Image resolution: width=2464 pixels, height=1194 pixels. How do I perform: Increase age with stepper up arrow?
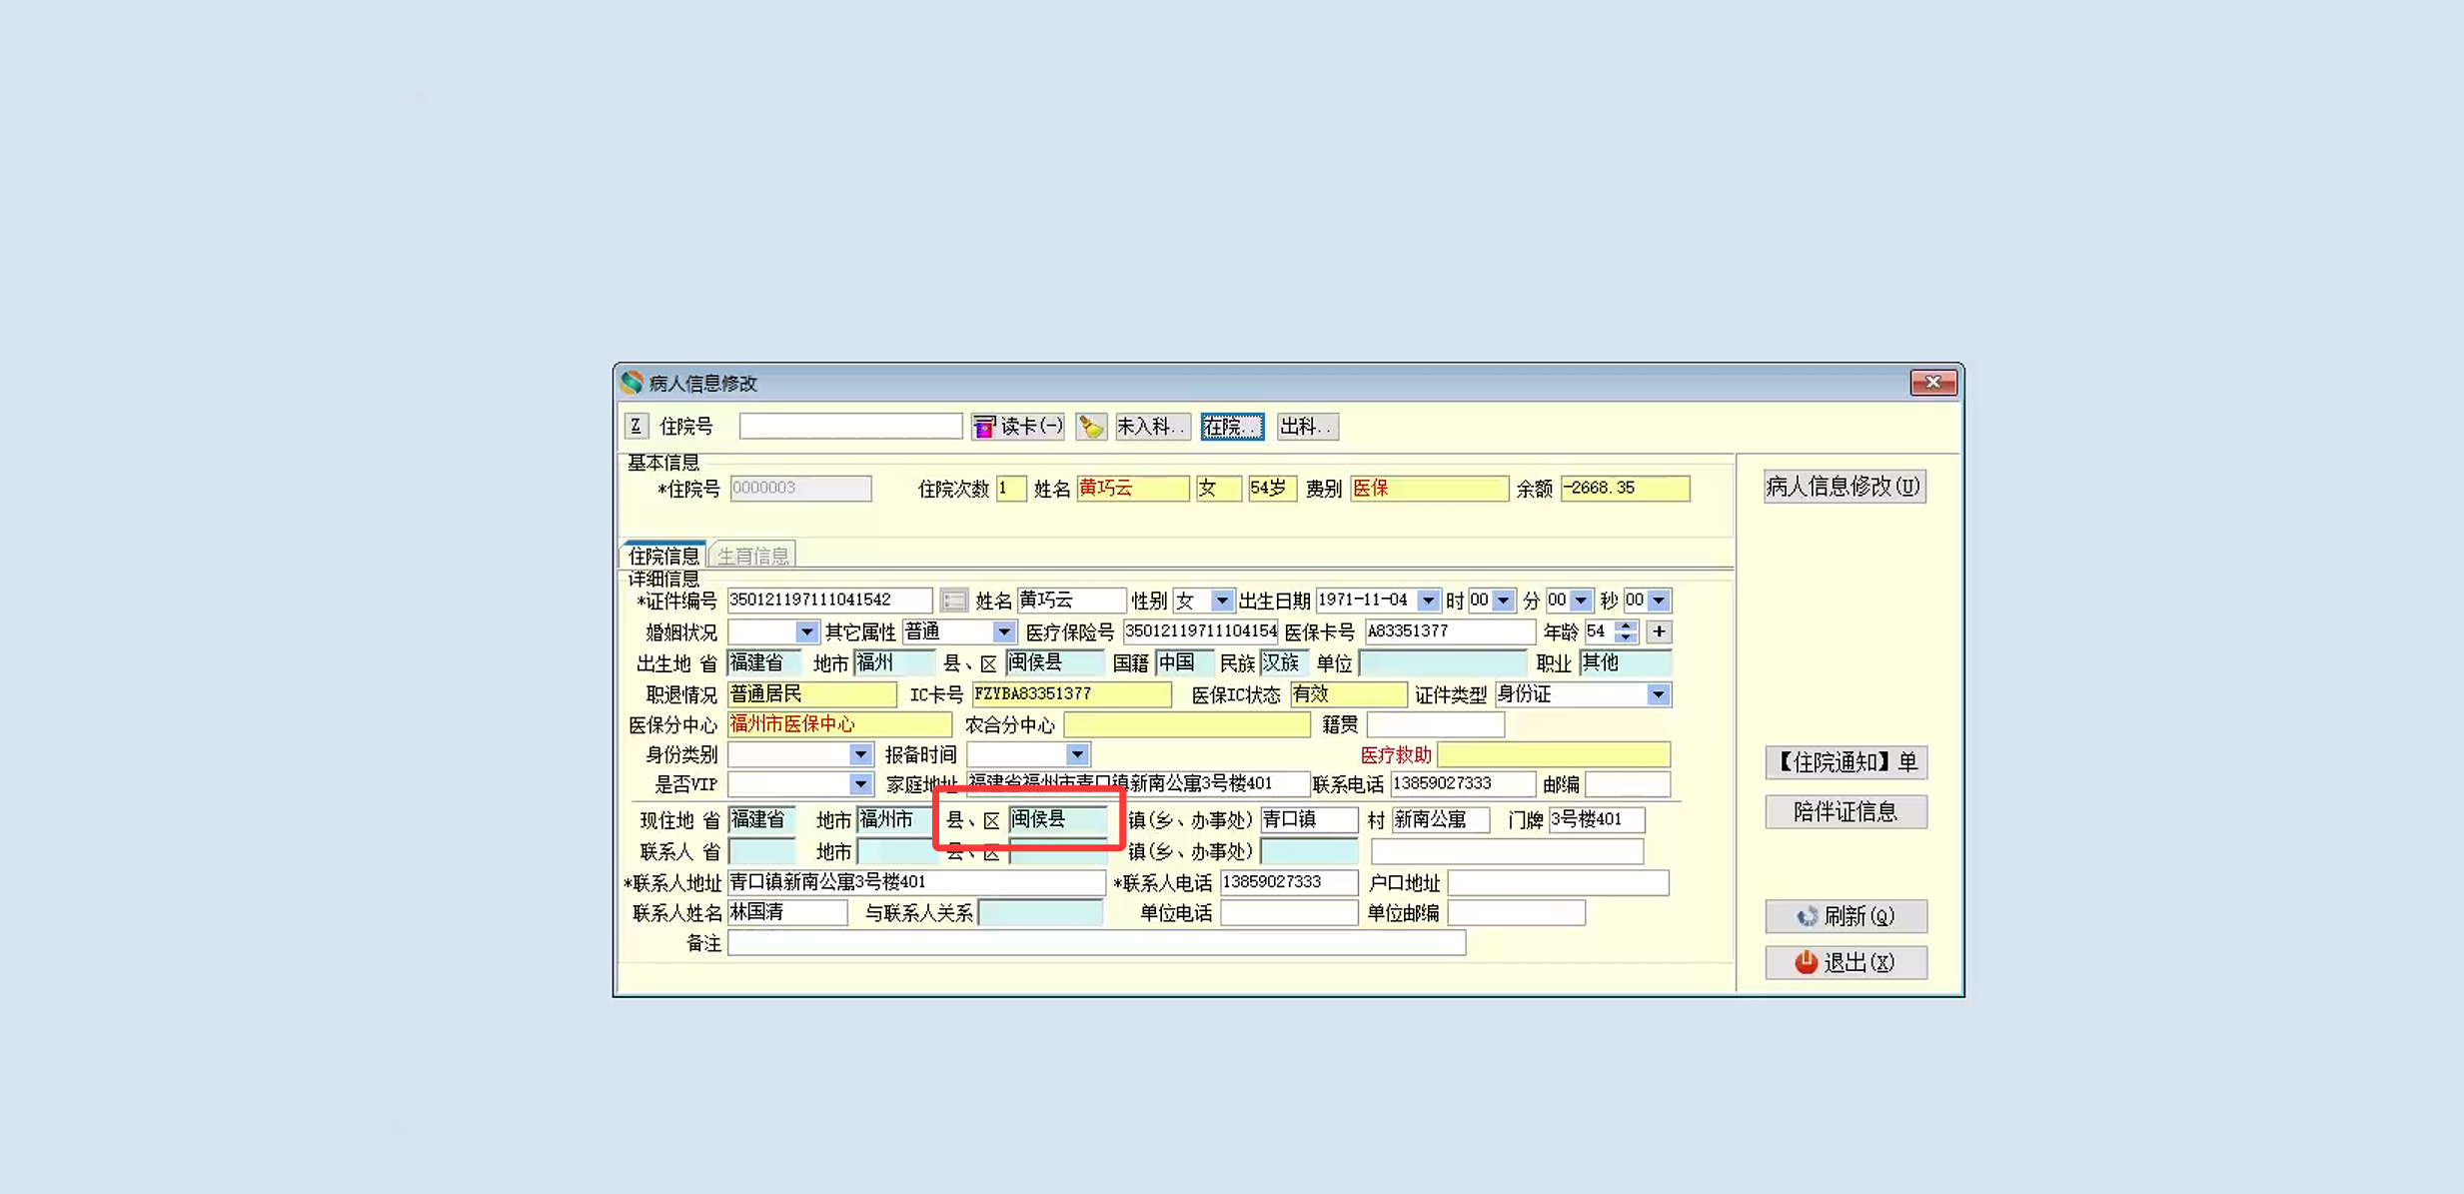click(1627, 626)
